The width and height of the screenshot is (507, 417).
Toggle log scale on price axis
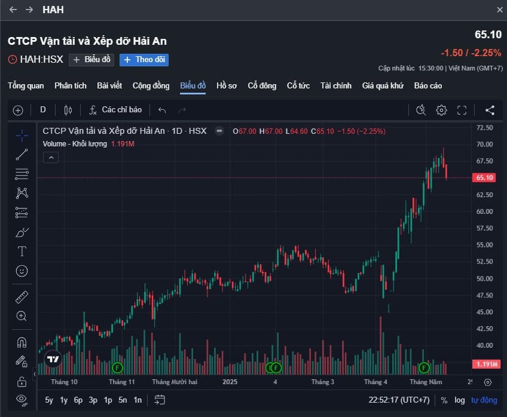[459, 400]
